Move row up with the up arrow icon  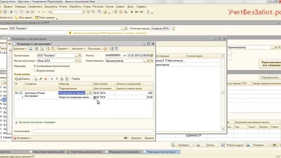(52, 79)
